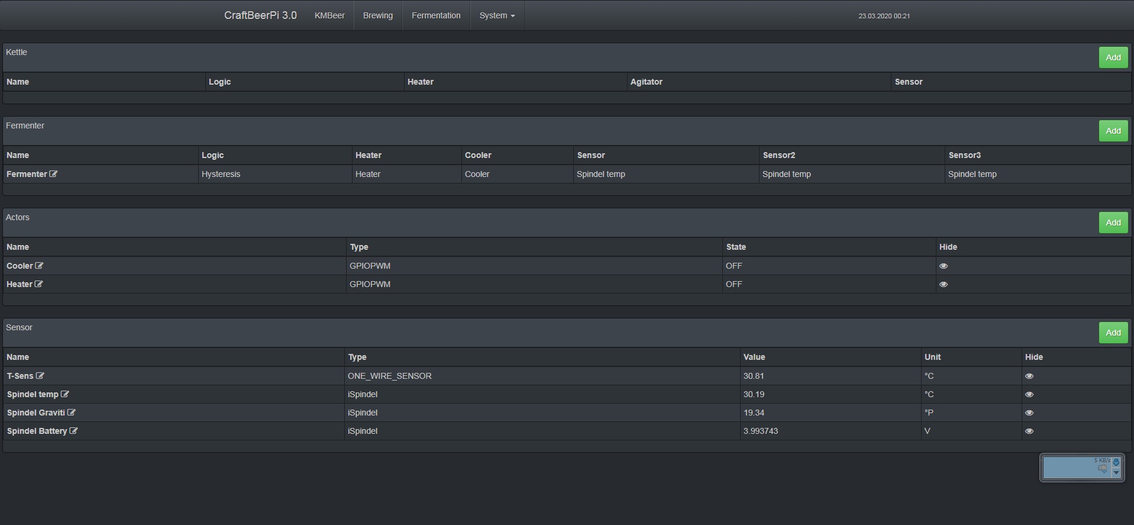The height and width of the screenshot is (525, 1134).
Task: Click the folder download icon in speed widget
Action: click(x=1103, y=469)
